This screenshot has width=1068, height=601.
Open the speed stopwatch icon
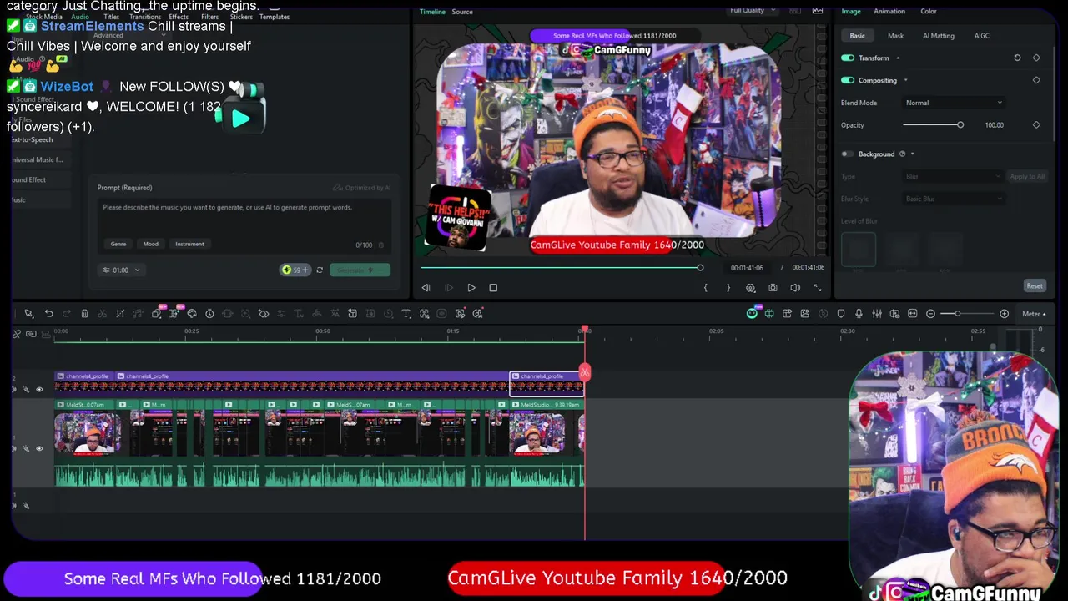pyautogui.click(x=209, y=313)
